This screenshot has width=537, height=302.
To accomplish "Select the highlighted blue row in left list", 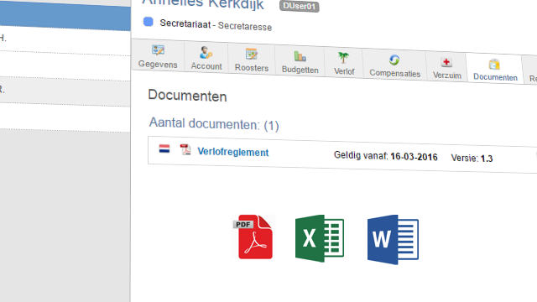I will (x=65, y=17).
